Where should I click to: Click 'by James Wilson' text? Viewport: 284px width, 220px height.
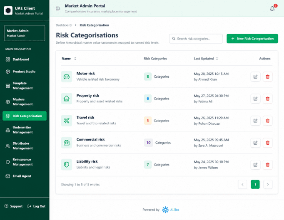206,168
